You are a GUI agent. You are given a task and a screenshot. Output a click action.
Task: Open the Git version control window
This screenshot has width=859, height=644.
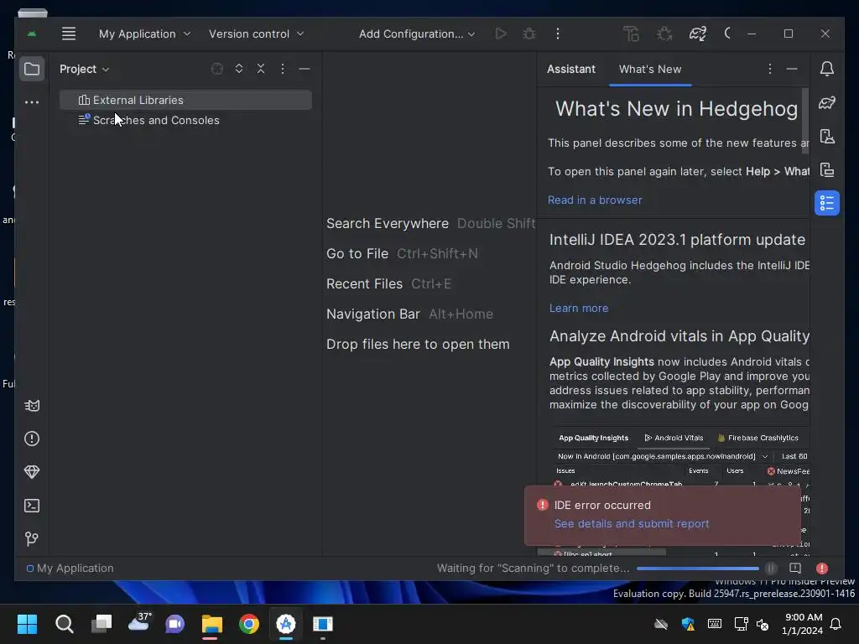click(32, 539)
